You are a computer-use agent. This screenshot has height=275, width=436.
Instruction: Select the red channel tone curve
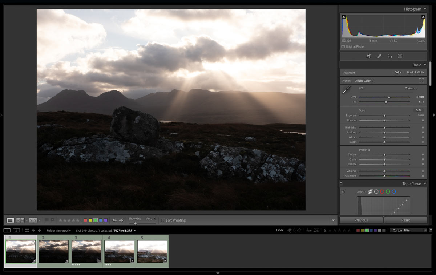(382, 191)
